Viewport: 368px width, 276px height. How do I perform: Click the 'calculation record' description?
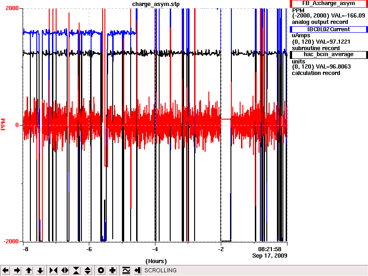click(316, 73)
